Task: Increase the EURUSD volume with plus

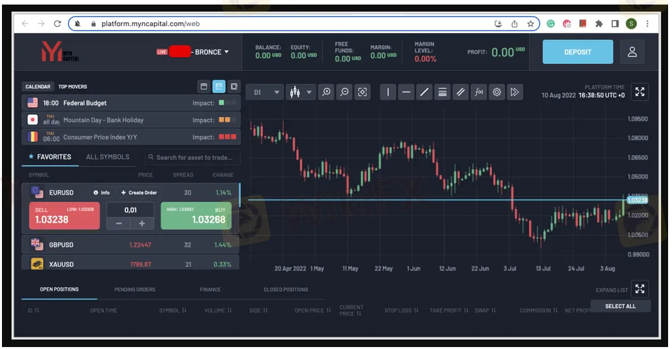Action: click(142, 223)
